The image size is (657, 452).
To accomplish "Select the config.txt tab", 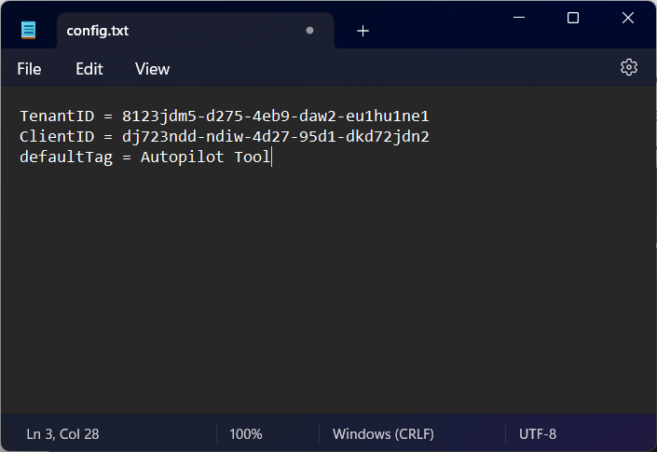I will (98, 31).
